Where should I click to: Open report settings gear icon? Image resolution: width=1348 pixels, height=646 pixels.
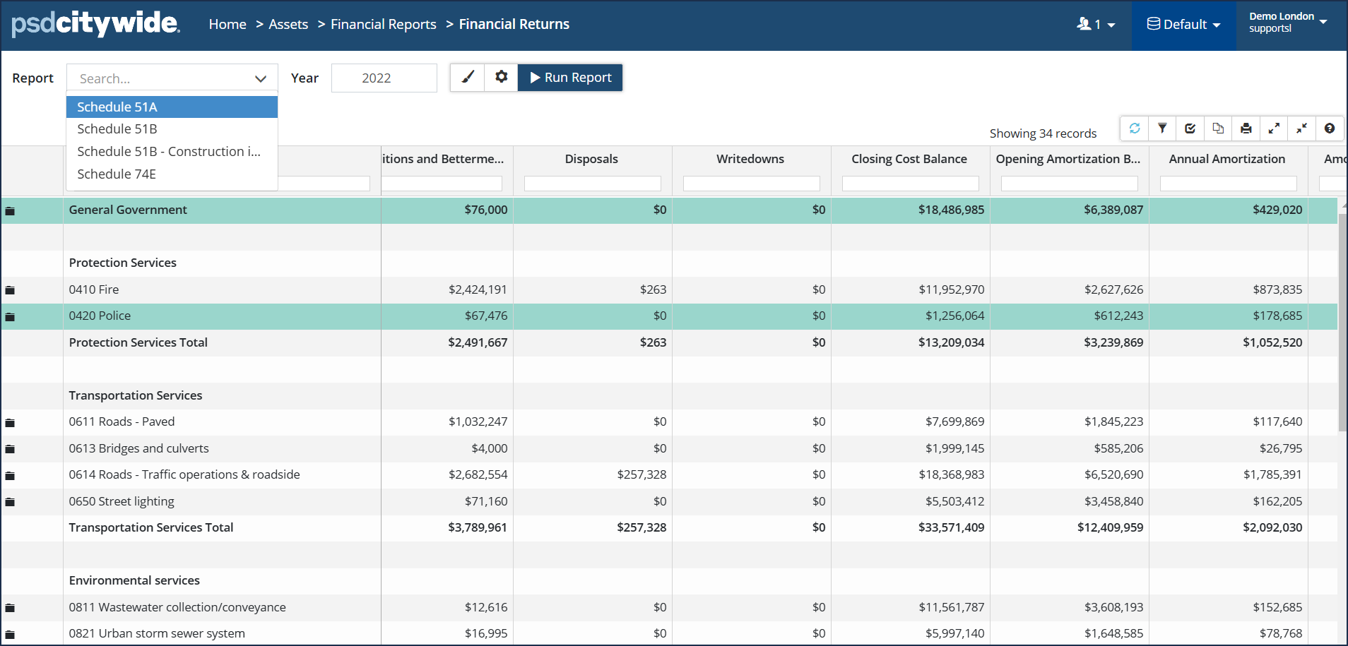(x=501, y=78)
